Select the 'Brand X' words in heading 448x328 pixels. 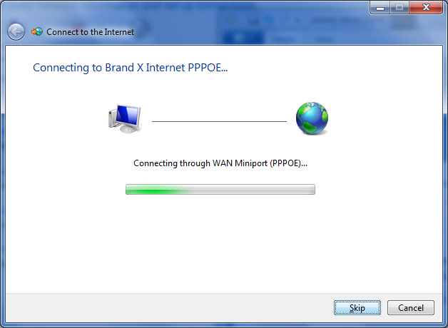[x=124, y=68]
